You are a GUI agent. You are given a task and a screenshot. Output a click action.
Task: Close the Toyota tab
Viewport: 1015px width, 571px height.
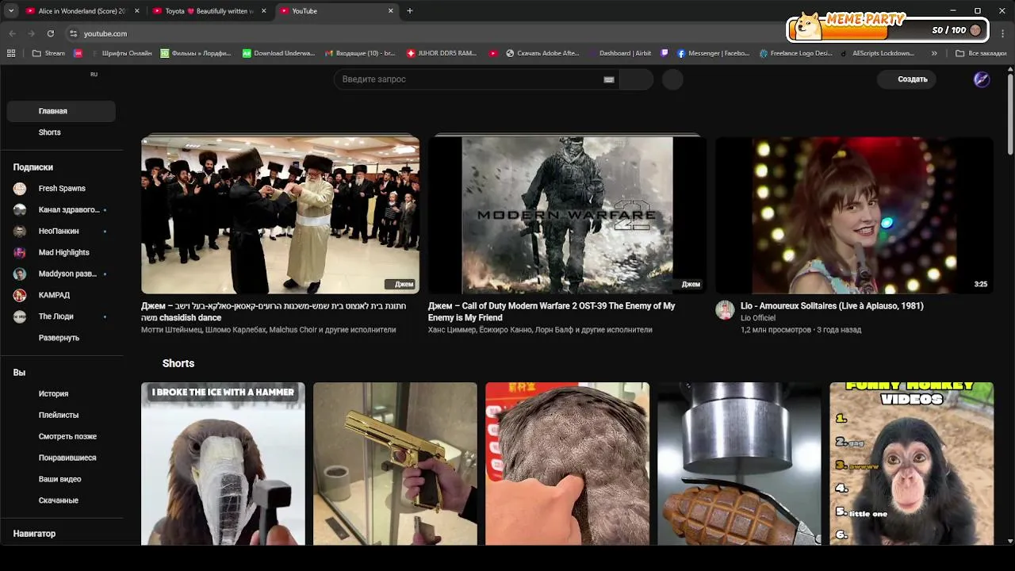point(264,11)
